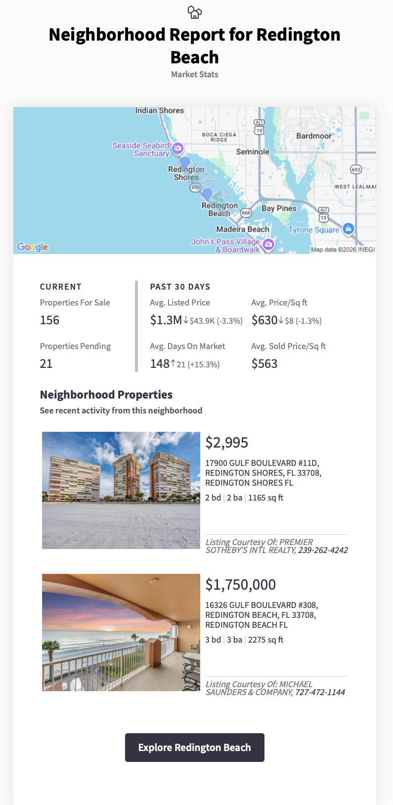This screenshot has width=393, height=805.
Task: Click the Neighborhood Properties heading
Action: (106, 395)
